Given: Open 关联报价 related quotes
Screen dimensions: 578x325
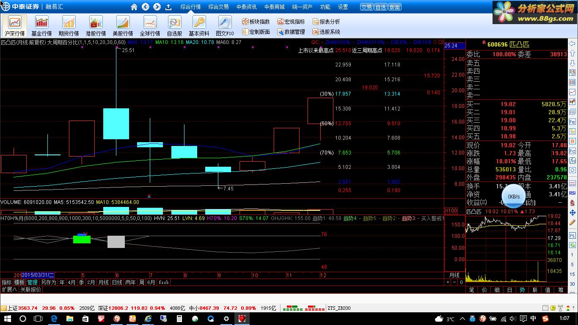Looking at the screenshot, I should tap(30, 290).
